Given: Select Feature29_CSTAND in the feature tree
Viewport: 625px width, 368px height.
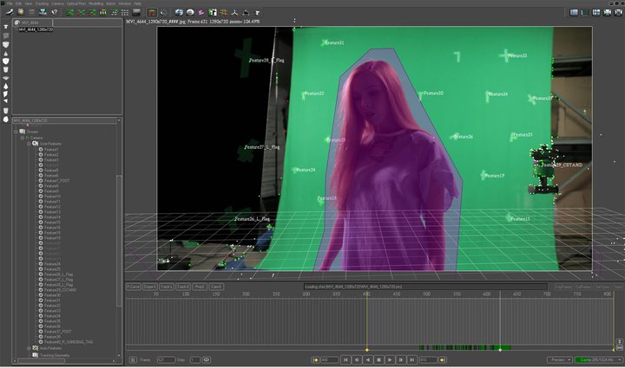Looking at the screenshot, I should (60, 290).
